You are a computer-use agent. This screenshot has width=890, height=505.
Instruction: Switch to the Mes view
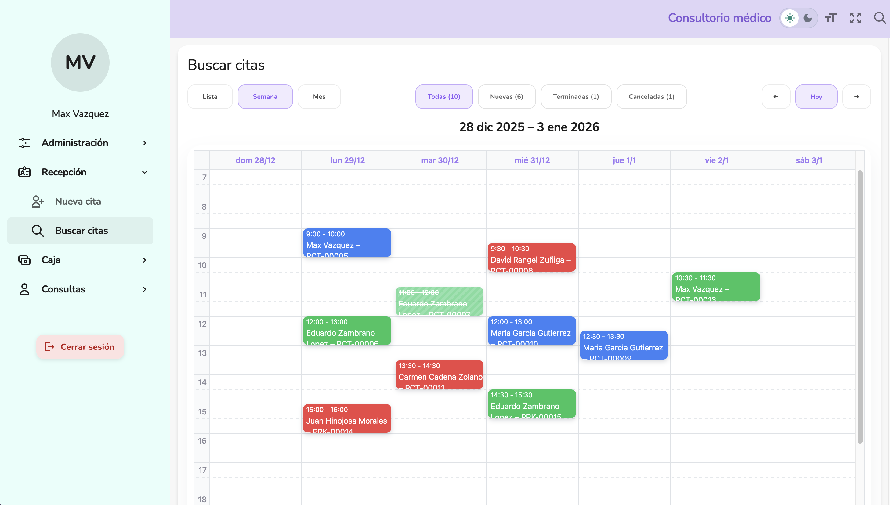coord(319,96)
